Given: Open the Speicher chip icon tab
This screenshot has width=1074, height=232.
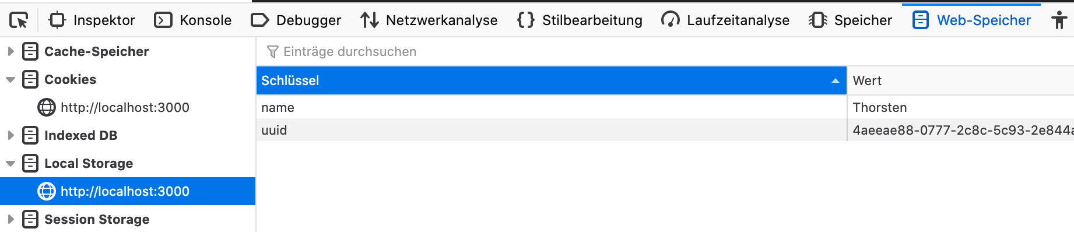Looking at the screenshot, I should (818, 20).
